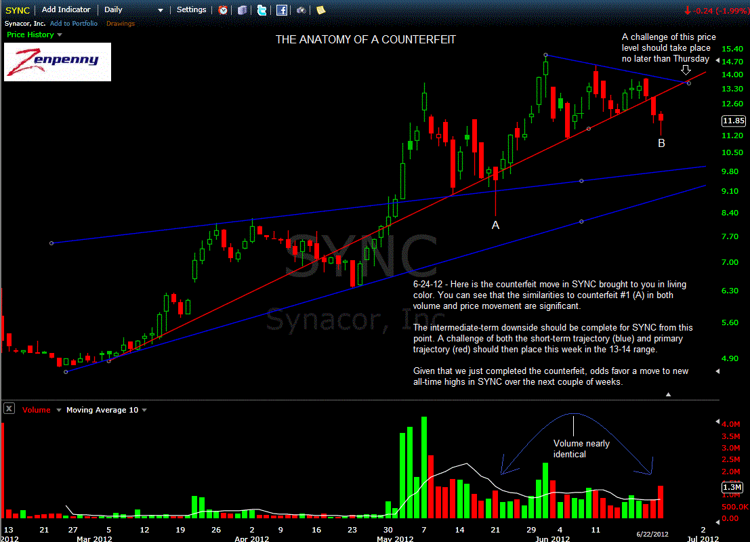The image size is (750, 542).
Task: Take a chart snapshot with camera icon
Action: click(x=301, y=10)
